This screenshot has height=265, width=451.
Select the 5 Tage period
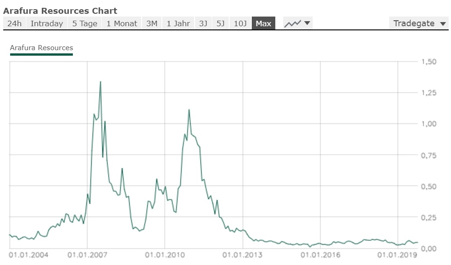coord(84,23)
